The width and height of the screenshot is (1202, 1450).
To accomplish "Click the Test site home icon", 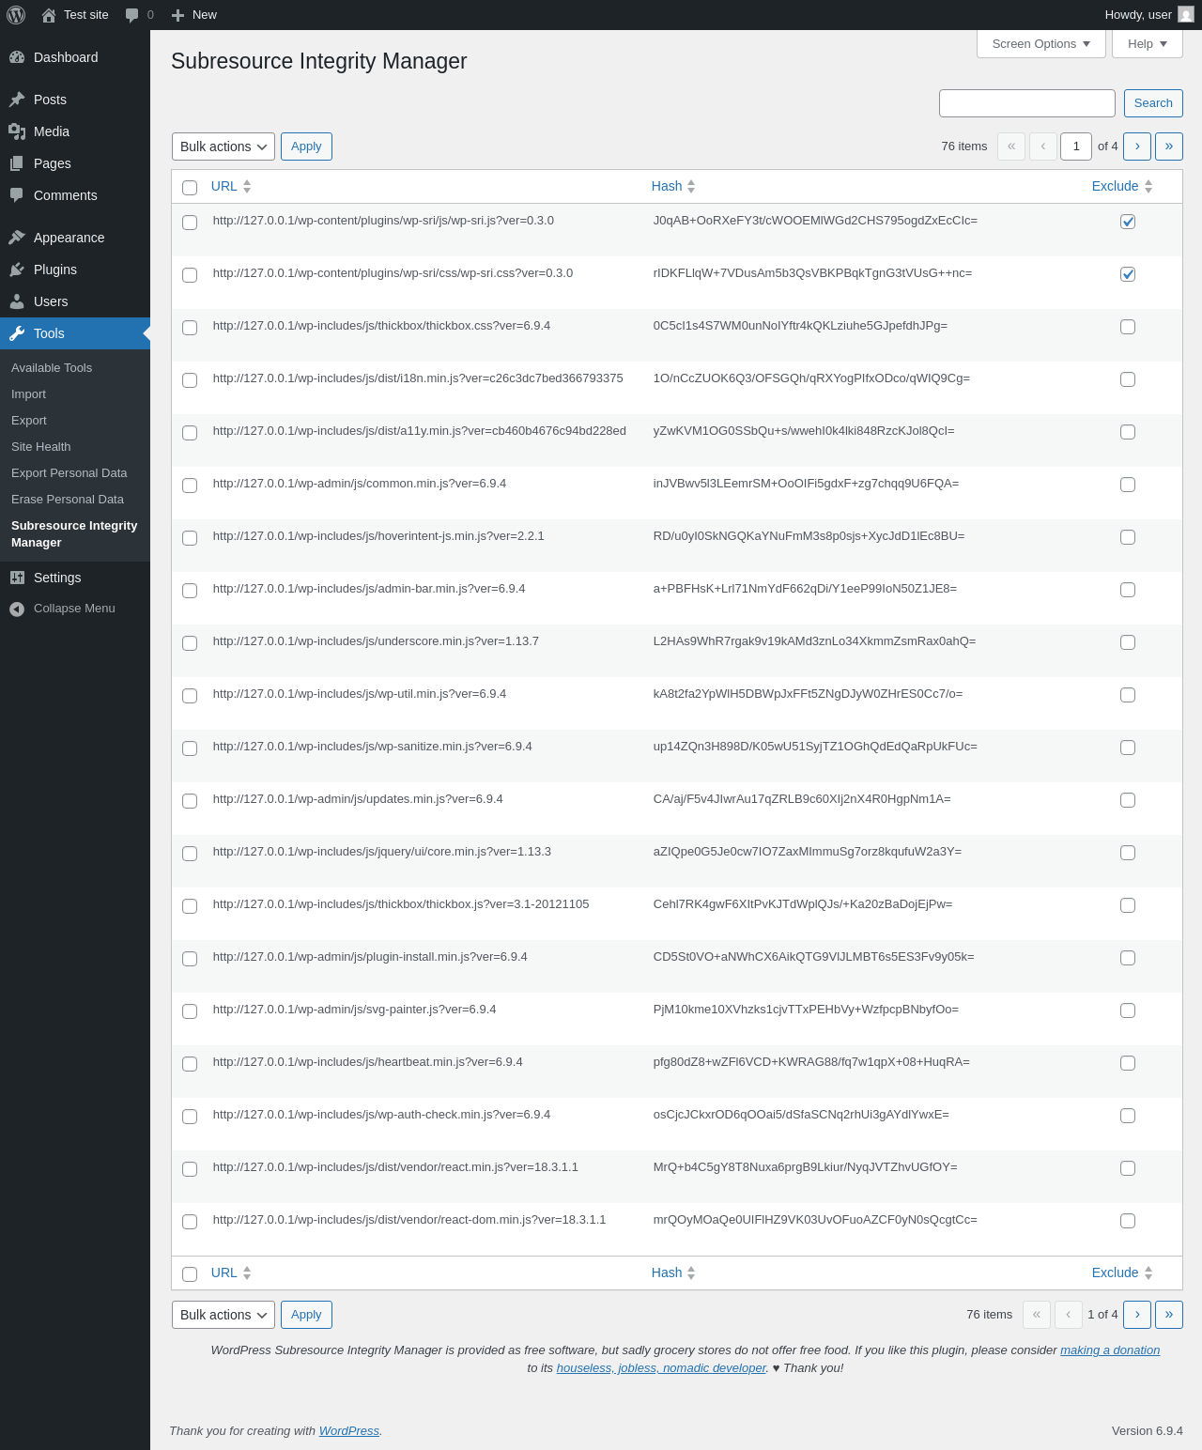I will [x=49, y=15].
